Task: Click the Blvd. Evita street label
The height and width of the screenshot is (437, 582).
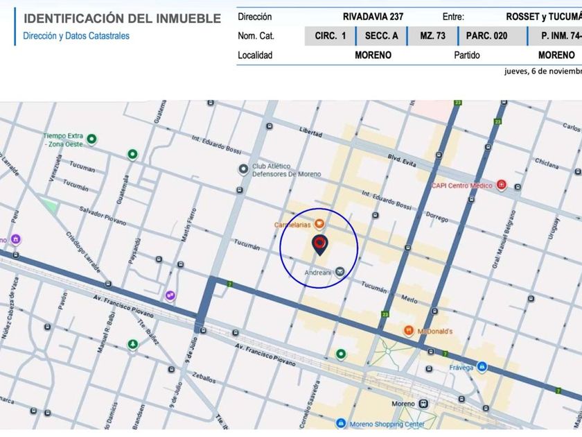Action: click(x=402, y=160)
